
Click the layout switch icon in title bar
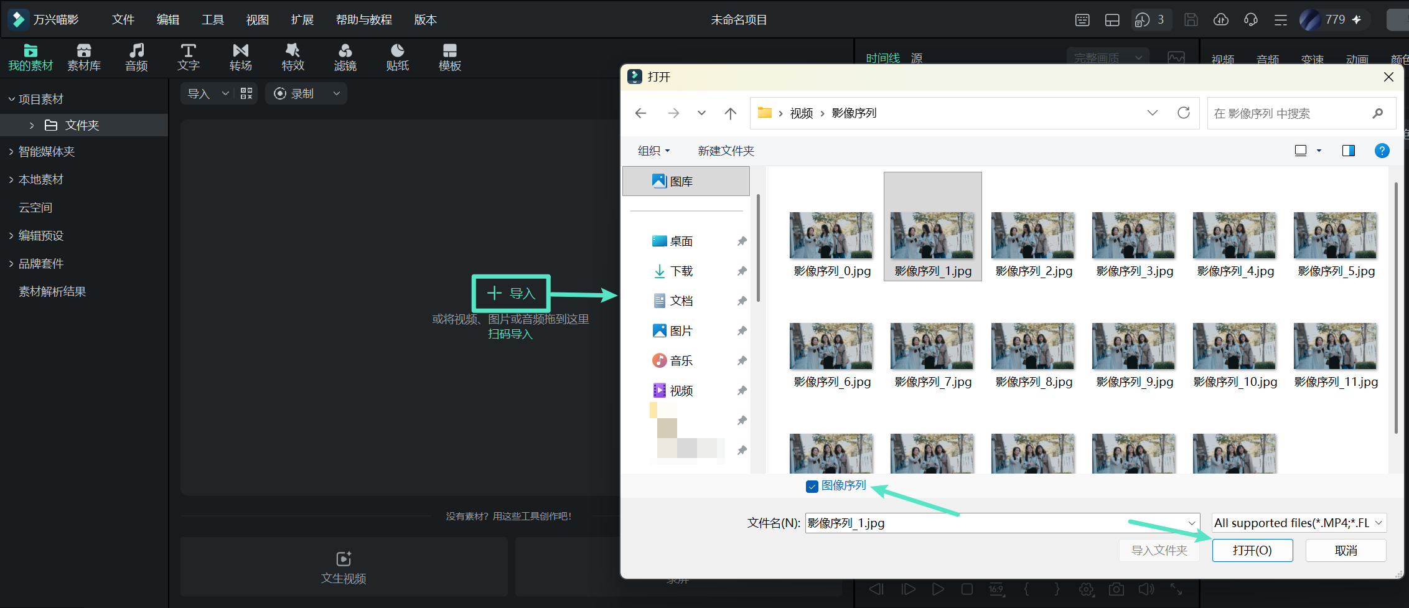1112,20
